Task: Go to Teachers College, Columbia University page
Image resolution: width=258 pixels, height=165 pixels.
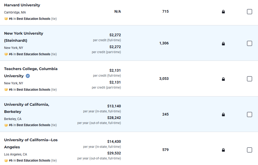Action: pyautogui.click(x=31, y=69)
